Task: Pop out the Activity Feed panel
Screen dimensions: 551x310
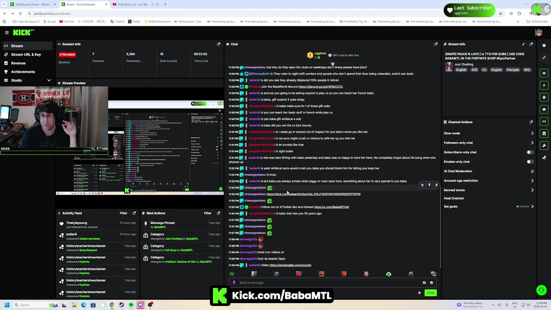Action: (134, 213)
